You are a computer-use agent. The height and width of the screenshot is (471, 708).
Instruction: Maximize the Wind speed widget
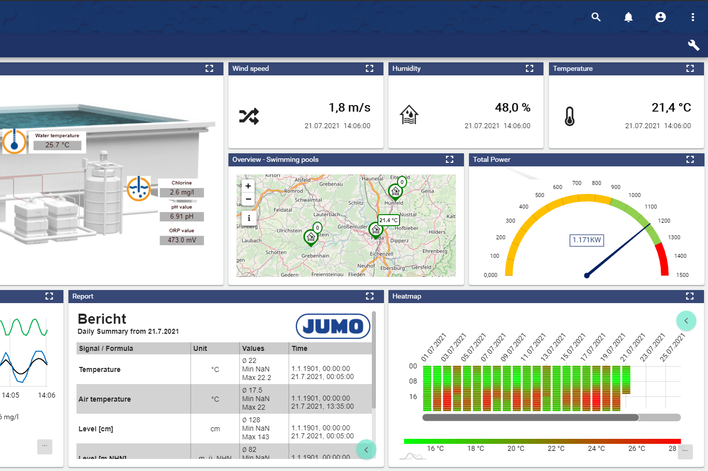pyautogui.click(x=369, y=68)
